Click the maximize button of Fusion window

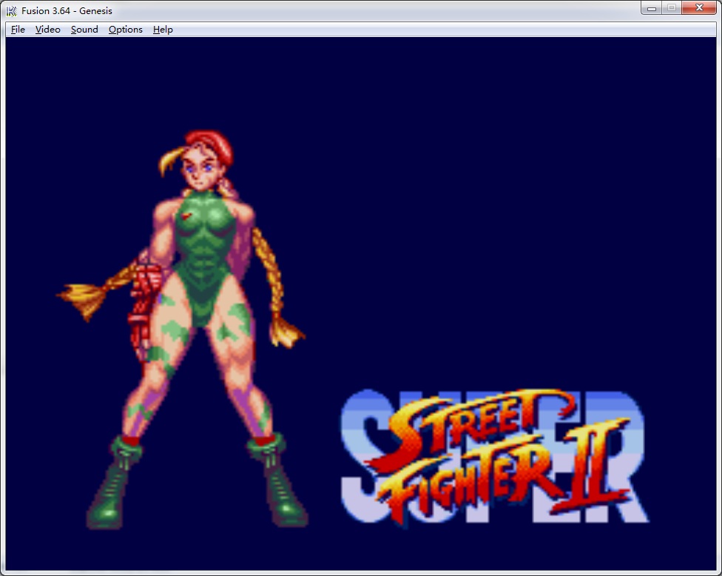[x=672, y=8]
